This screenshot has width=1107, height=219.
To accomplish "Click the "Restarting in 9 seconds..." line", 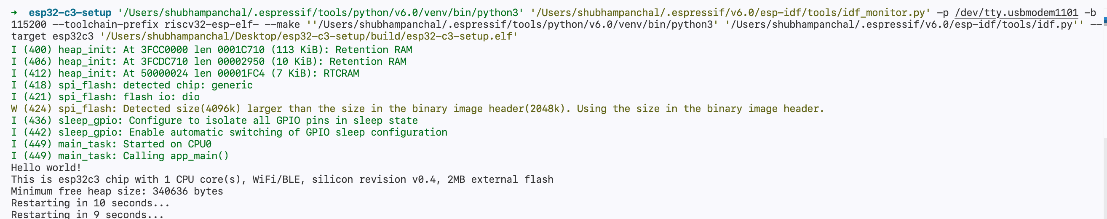I will pos(87,214).
